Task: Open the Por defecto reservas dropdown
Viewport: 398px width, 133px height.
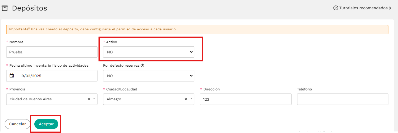Action: coord(149,76)
